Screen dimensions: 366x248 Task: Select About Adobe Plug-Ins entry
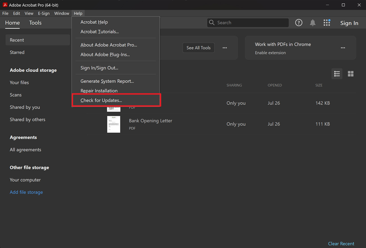116,55
